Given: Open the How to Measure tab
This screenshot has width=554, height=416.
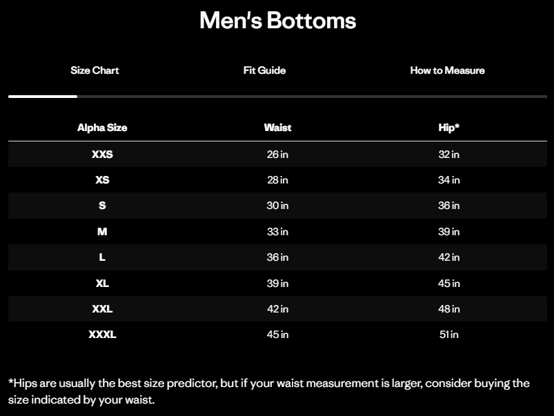Looking at the screenshot, I should [x=447, y=70].
